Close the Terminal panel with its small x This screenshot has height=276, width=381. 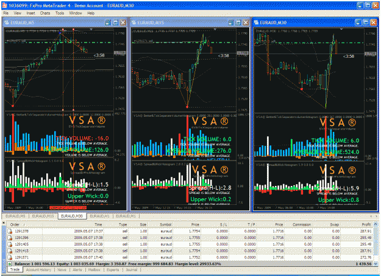(x=4, y=223)
